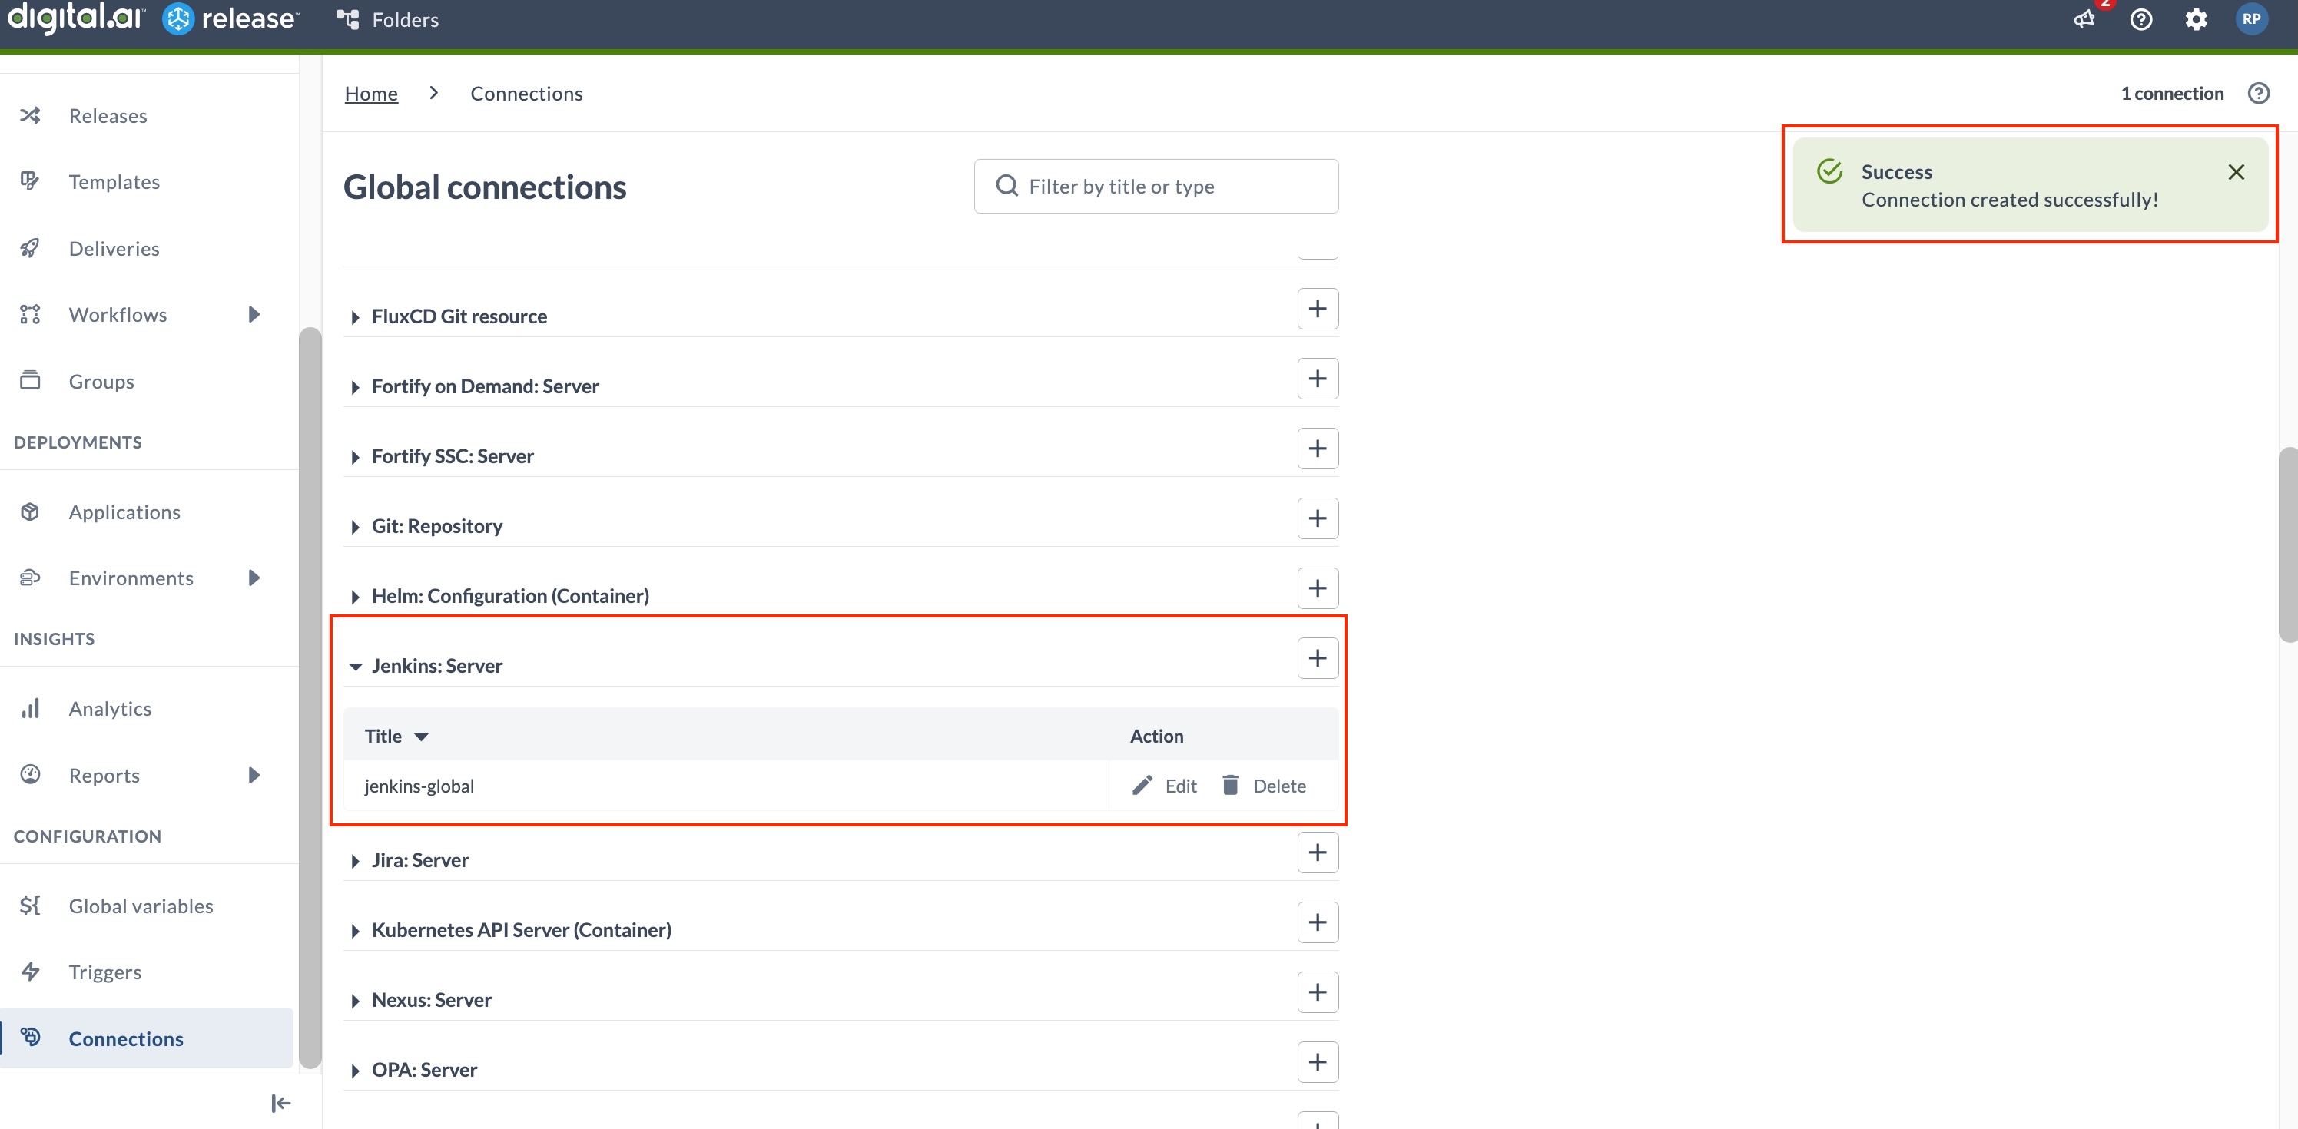Screen dimensions: 2298x1129
Task: Open the RP user avatar menu
Action: (x=2250, y=18)
